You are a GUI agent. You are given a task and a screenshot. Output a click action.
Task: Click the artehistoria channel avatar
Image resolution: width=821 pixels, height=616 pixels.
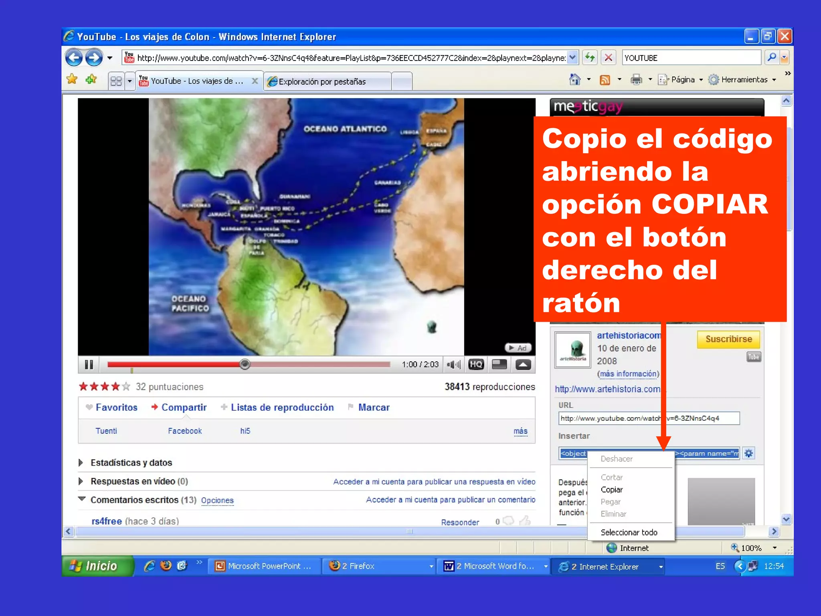(572, 350)
